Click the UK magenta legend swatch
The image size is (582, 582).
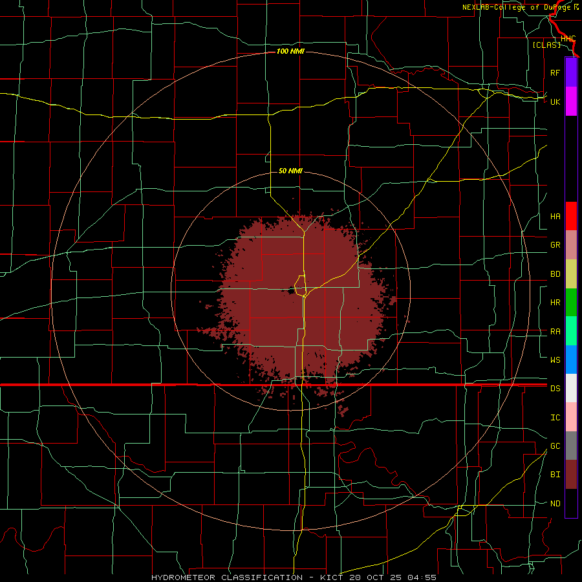click(571, 102)
